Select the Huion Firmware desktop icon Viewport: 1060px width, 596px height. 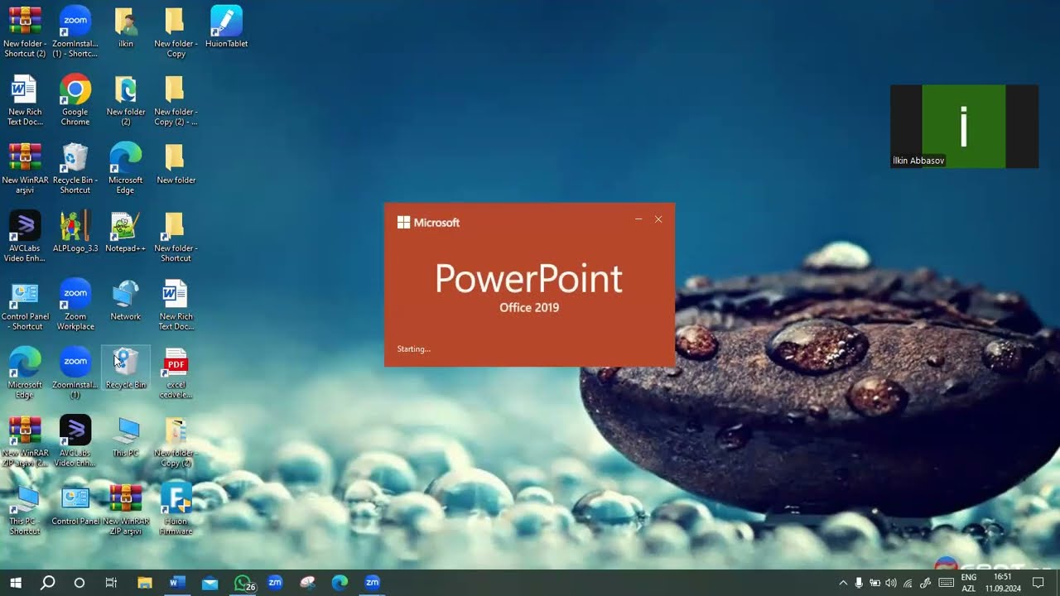176,510
